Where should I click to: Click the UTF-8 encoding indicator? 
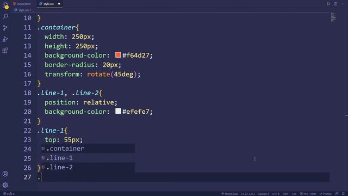[x=276, y=194]
